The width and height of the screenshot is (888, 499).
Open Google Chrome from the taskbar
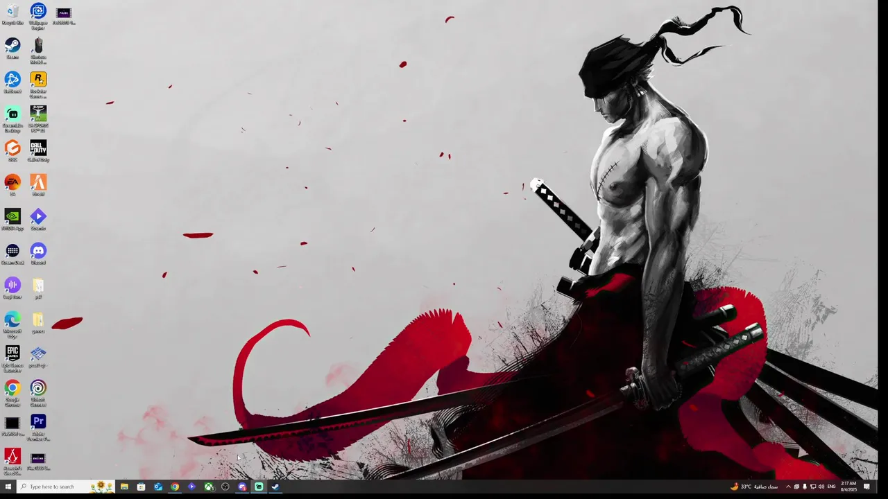[175, 487]
